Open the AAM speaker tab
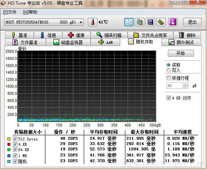 106,42
